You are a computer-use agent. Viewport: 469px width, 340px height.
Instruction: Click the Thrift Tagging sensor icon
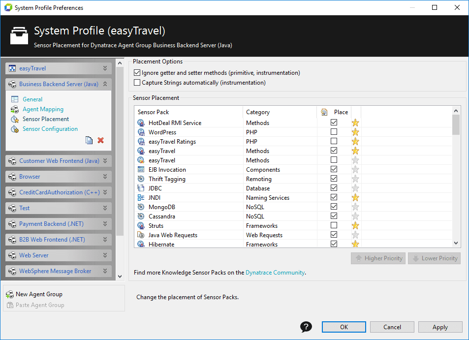click(141, 179)
